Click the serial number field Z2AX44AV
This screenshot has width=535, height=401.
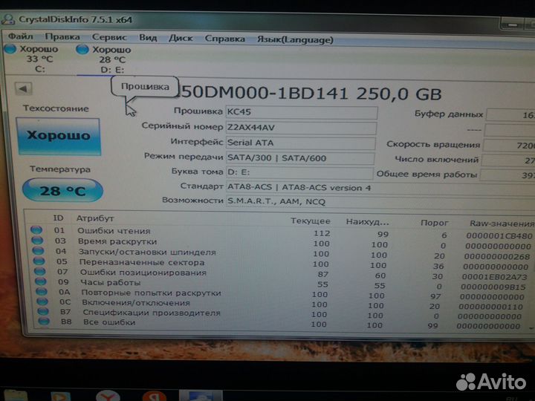(x=301, y=128)
